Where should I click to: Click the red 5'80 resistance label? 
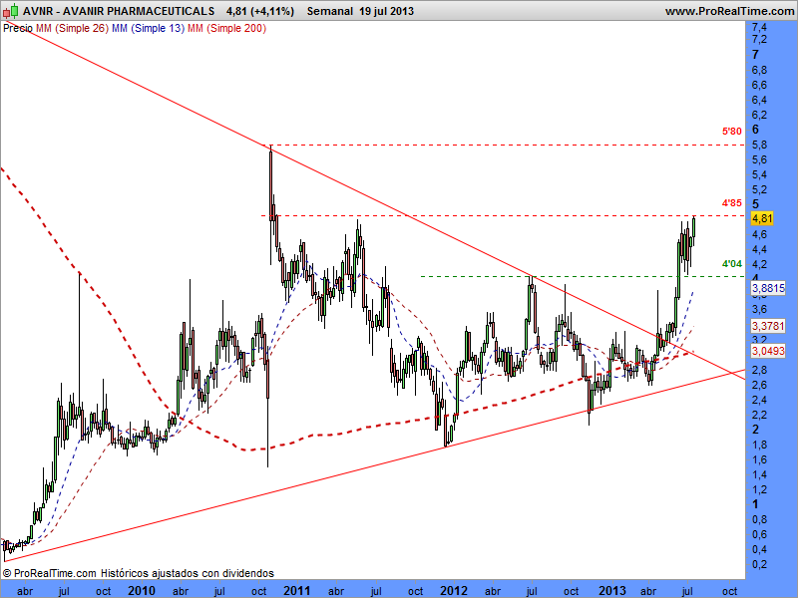732,132
